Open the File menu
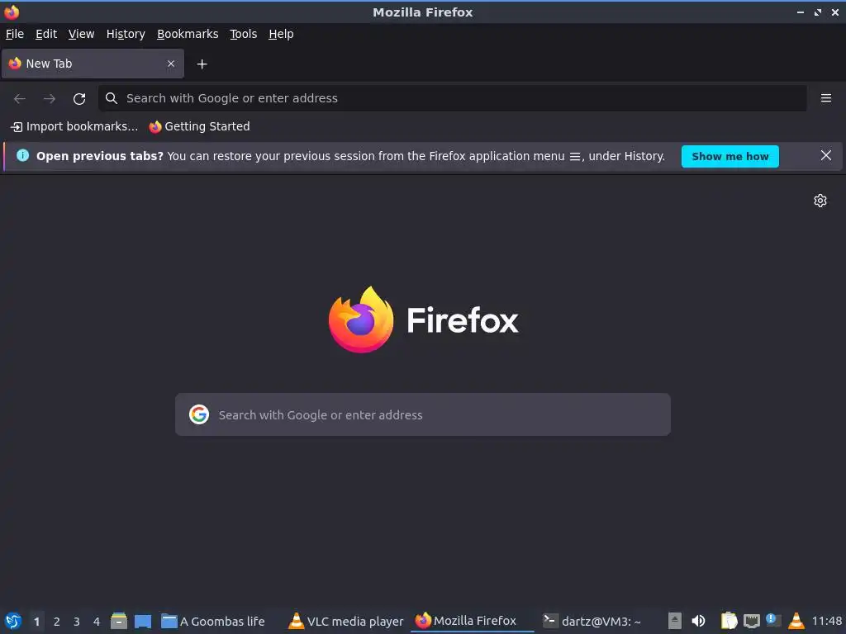The height and width of the screenshot is (634, 846). [x=15, y=34]
